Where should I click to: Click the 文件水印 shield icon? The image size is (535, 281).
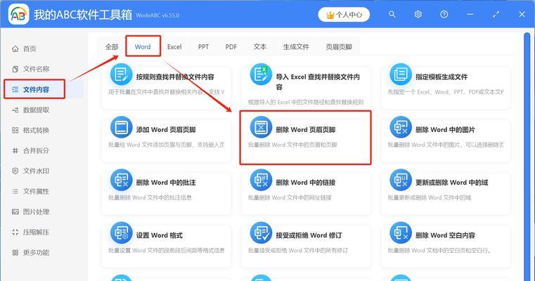15,171
